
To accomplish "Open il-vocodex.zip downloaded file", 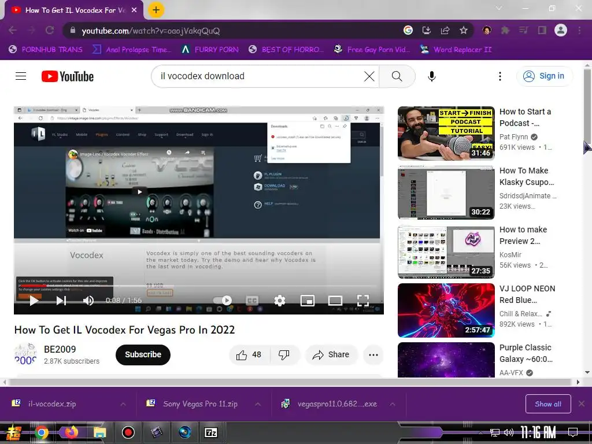I will pos(51,404).
